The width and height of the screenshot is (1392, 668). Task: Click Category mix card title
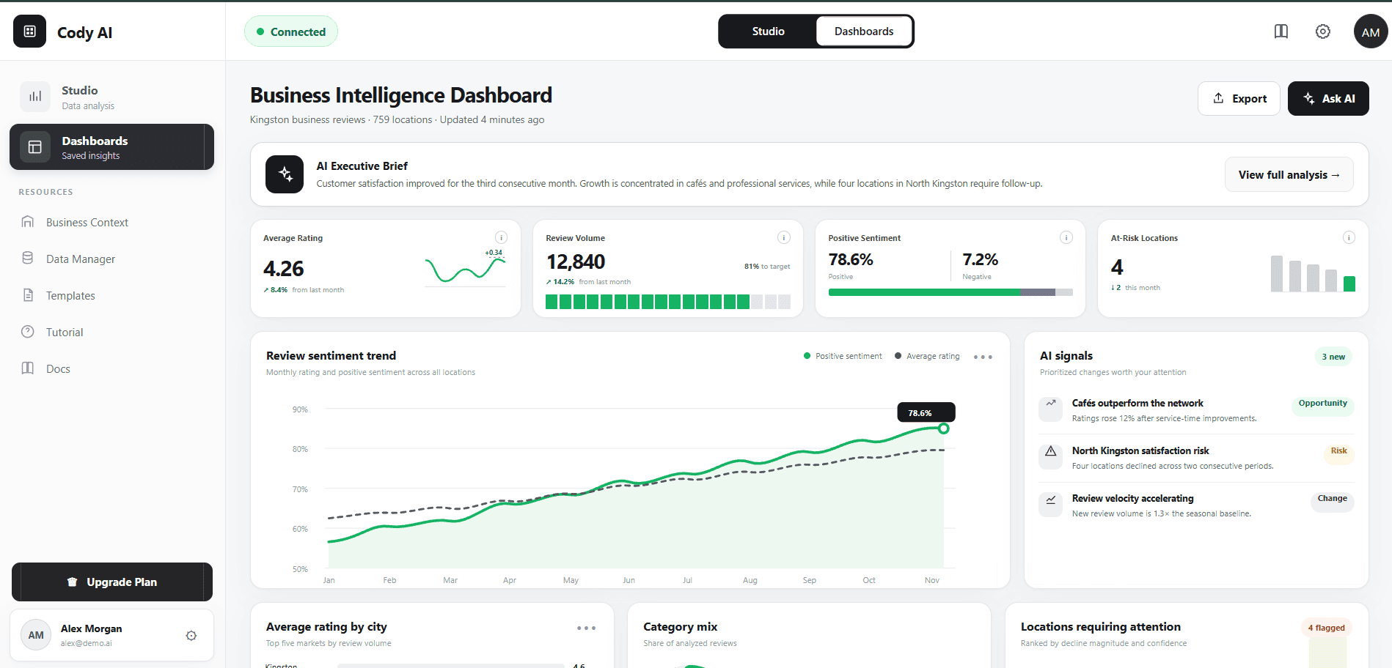680,627
